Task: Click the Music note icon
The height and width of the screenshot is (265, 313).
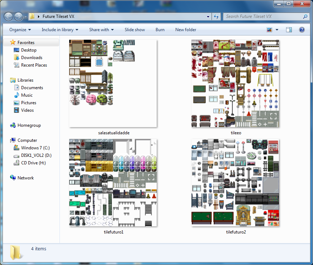Action: [x=16, y=95]
